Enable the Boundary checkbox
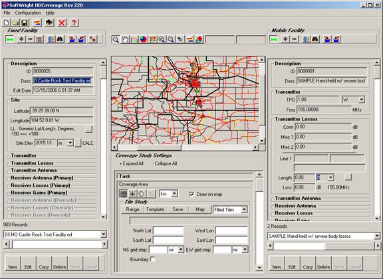 pos(153,259)
